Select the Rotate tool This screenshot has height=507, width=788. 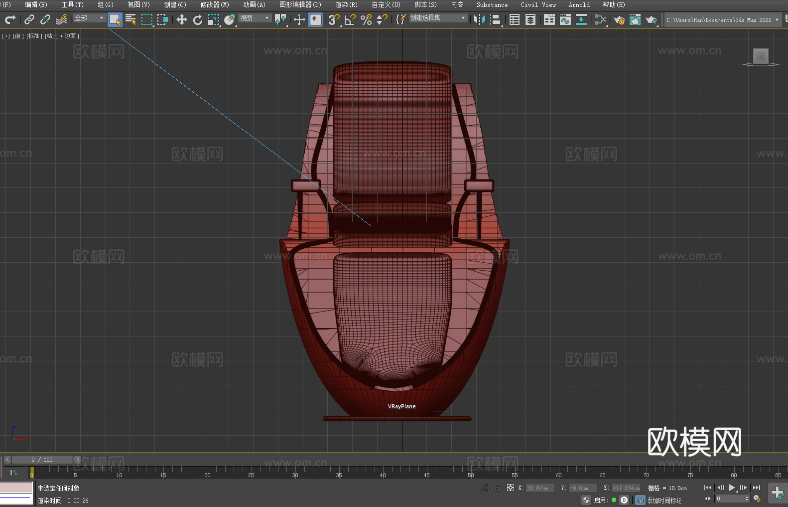(x=198, y=19)
